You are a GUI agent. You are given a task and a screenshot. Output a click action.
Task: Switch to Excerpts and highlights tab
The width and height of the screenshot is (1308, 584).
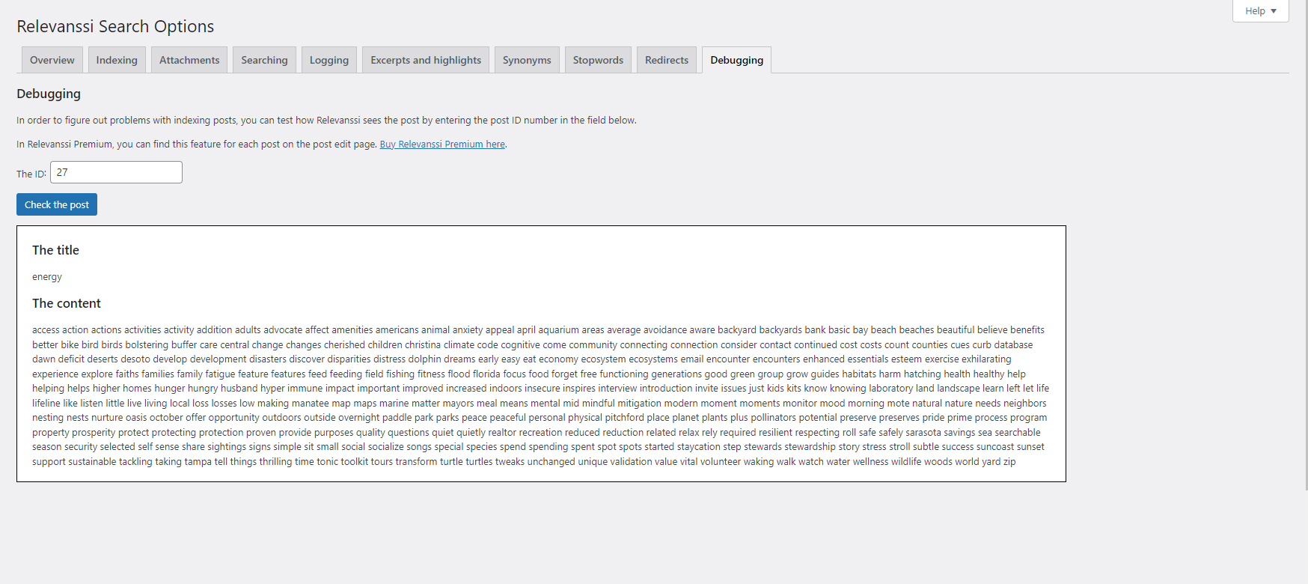click(426, 60)
